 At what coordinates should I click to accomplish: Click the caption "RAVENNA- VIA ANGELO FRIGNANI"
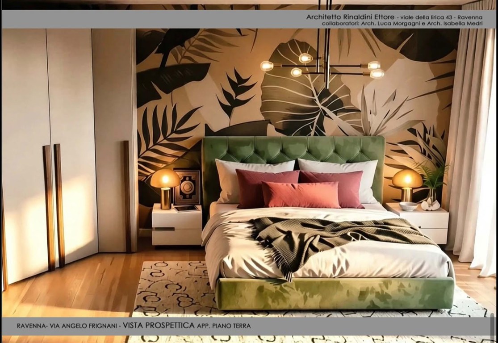(68, 326)
